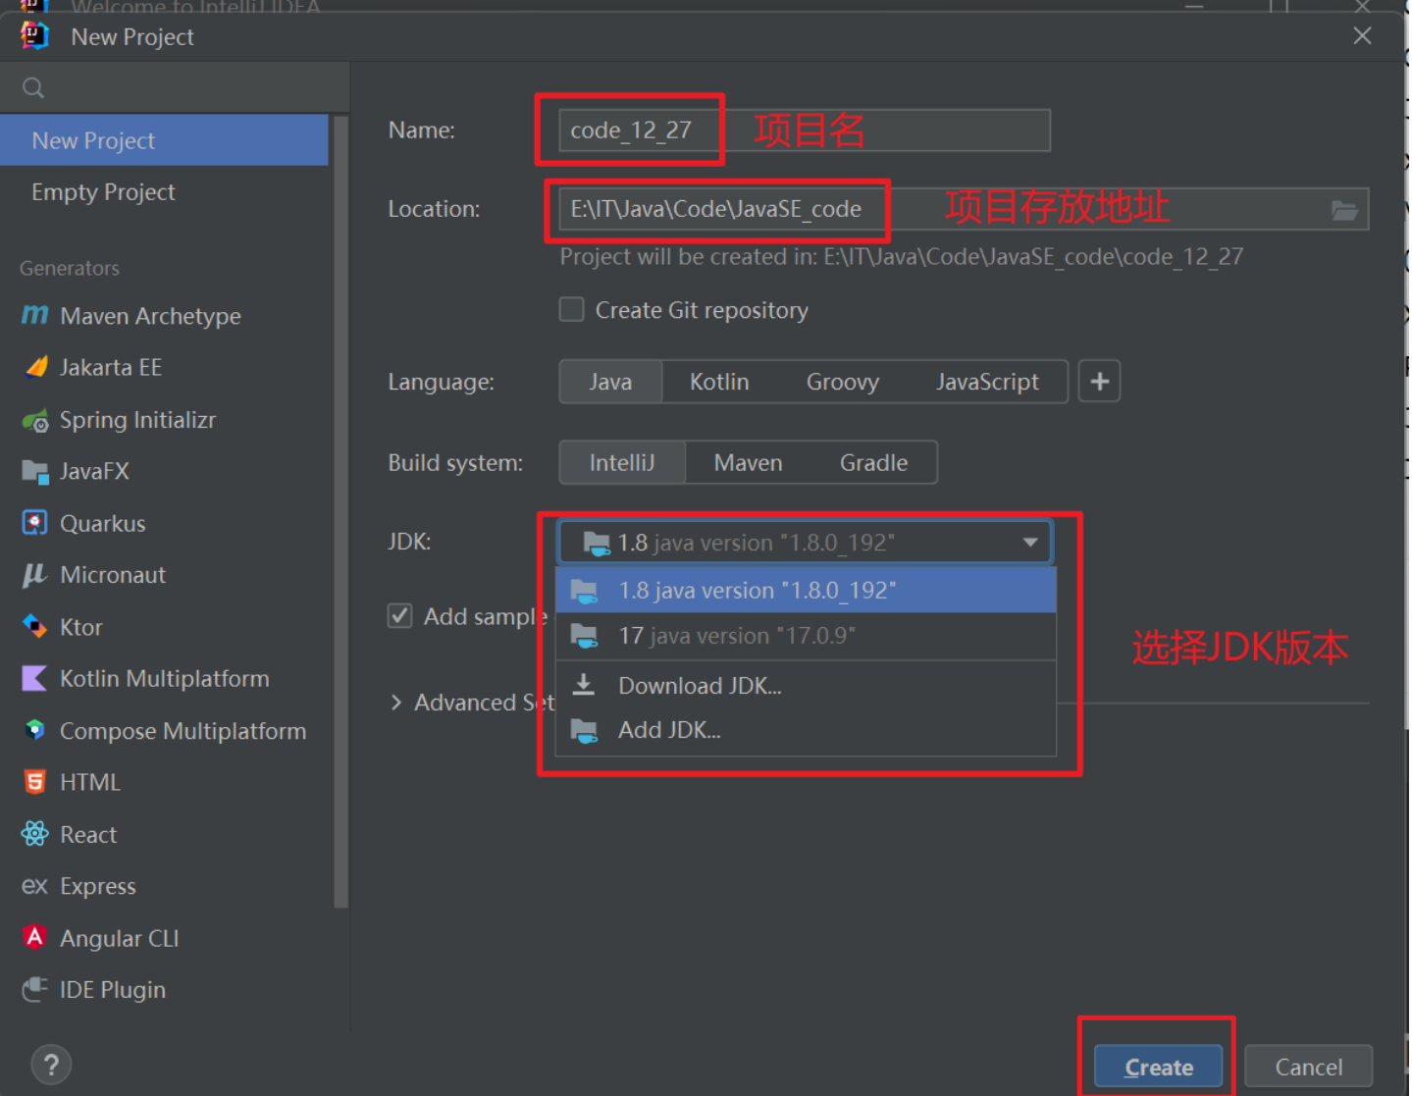Screen dimensions: 1412x1096
Task: Open the Quarkus generator
Action: pyautogui.click(x=165, y=523)
